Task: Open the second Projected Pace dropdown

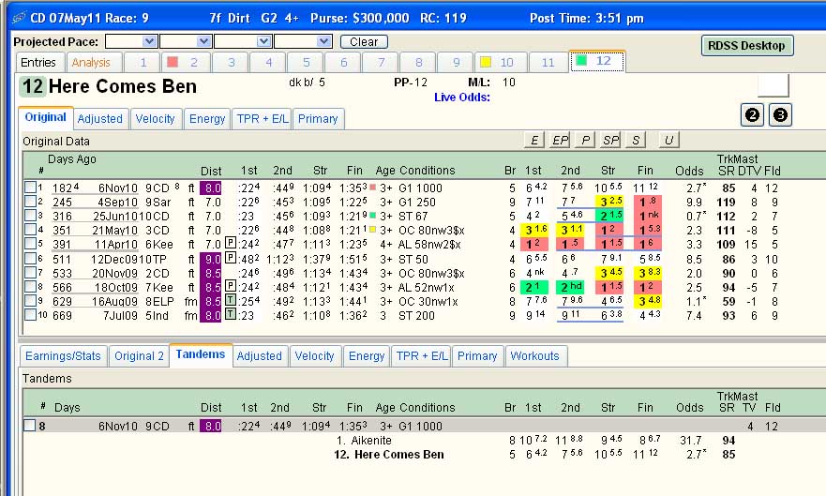Action: [203, 41]
